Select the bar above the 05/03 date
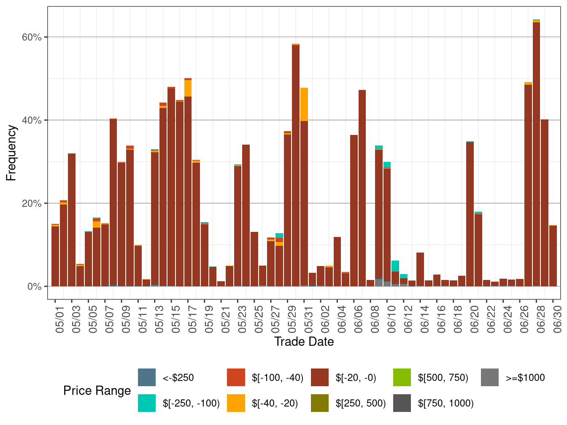The height and width of the screenshot is (425, 567). [x=72, y=220]
